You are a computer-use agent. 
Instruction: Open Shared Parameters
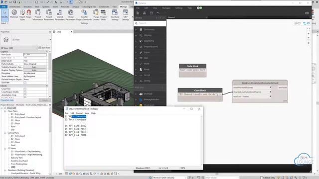tap(60, 14)
